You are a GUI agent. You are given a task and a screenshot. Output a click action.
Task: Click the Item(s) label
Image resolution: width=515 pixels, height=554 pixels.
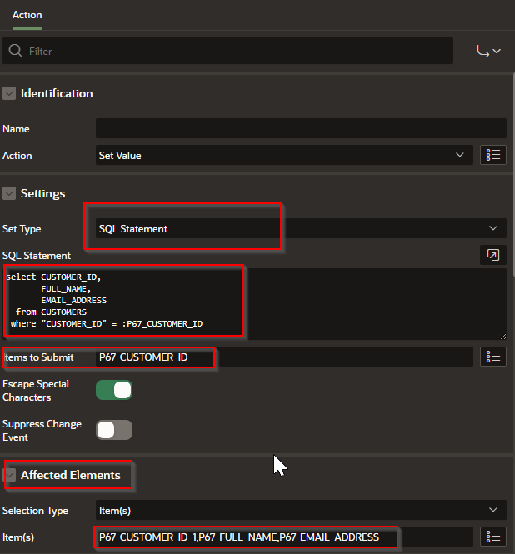(x=18, y=537)
